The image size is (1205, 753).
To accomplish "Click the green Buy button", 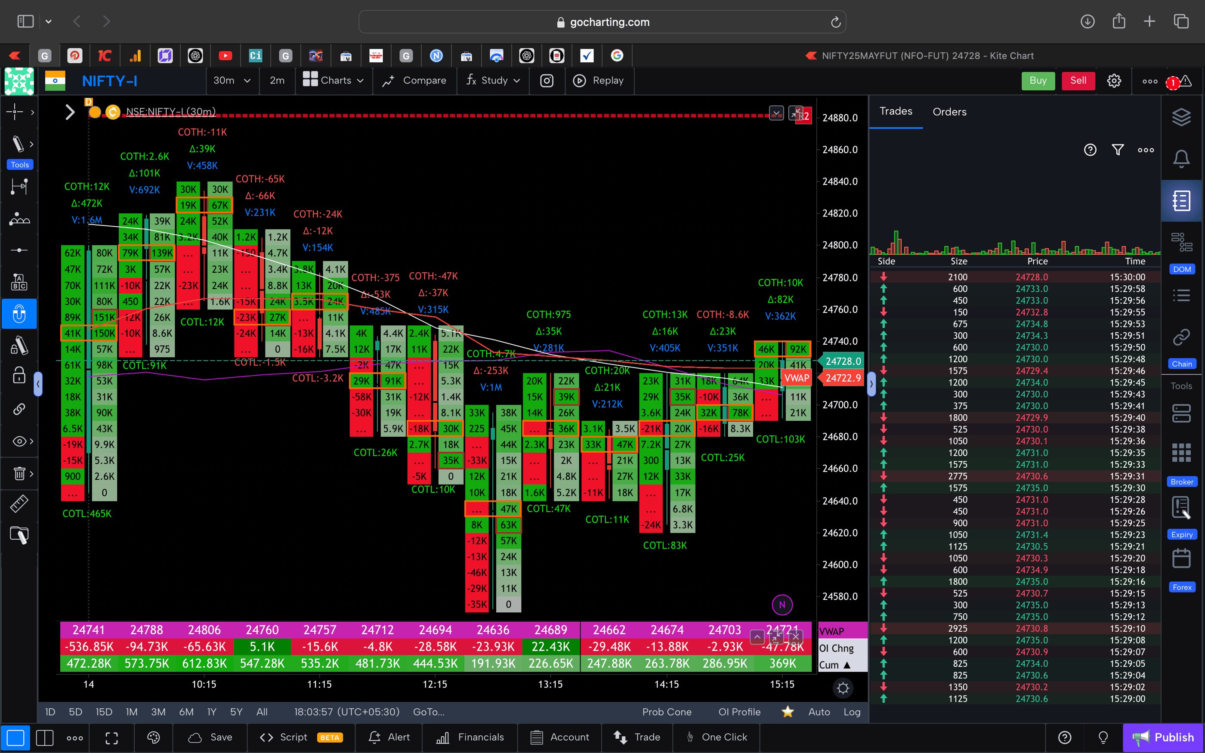I will click(x=1038, y=81).
